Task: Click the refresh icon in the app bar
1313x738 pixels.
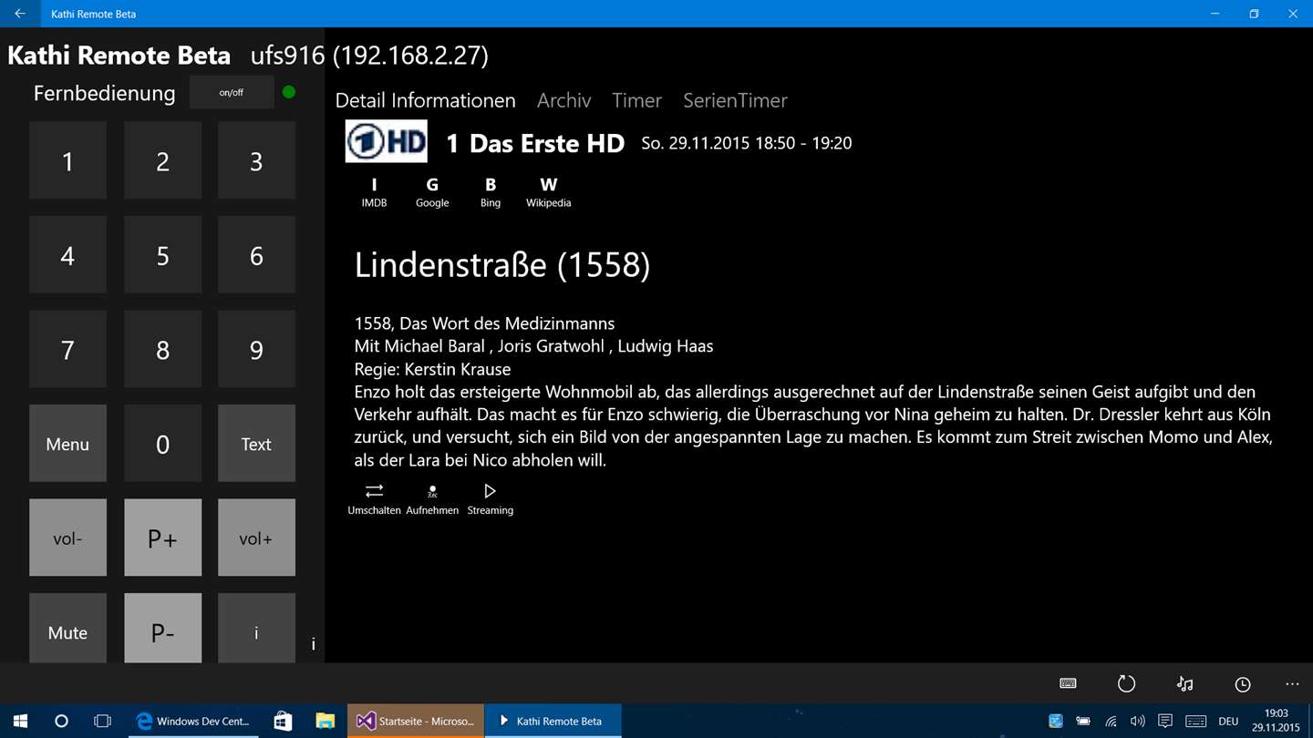Action: (1126, 683)
